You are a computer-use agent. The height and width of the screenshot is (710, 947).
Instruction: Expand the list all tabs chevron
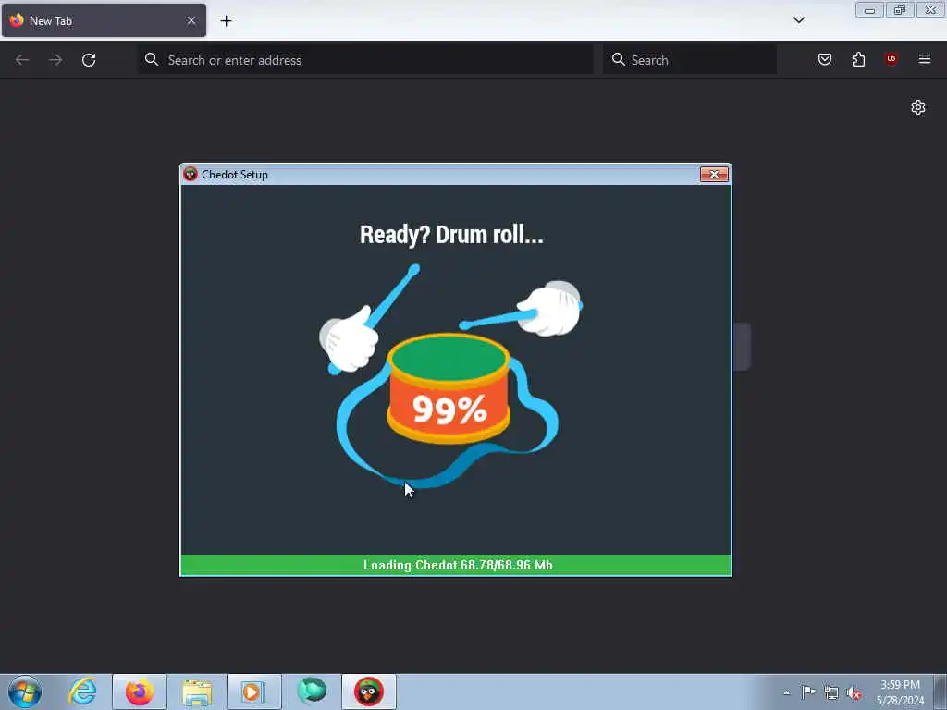click(x=798, y=20)
